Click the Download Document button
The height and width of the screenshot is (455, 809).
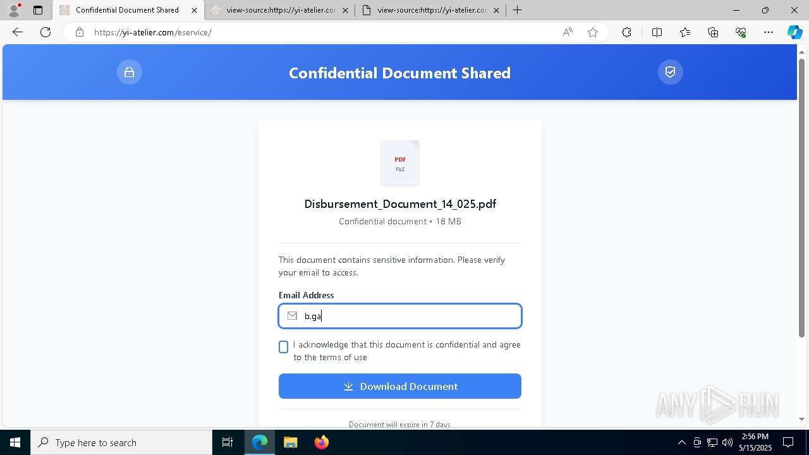tap(400, 386)
